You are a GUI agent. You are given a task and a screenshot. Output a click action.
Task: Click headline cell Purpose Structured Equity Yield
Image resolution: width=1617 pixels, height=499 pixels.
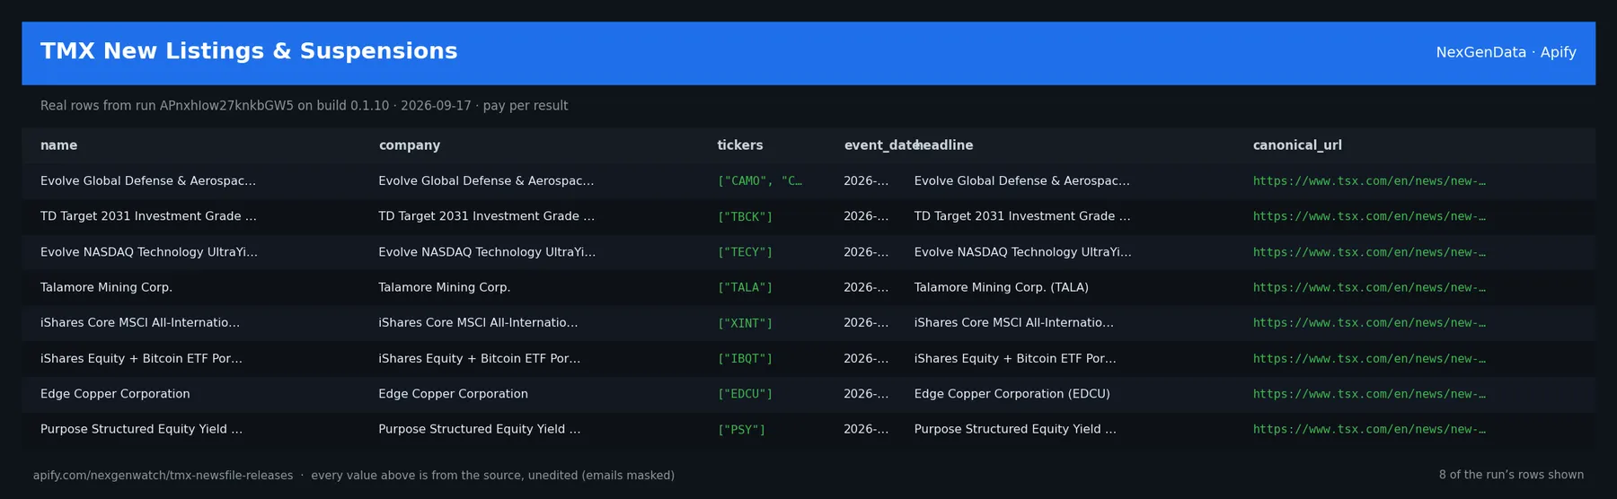[x=1015, y=429]
